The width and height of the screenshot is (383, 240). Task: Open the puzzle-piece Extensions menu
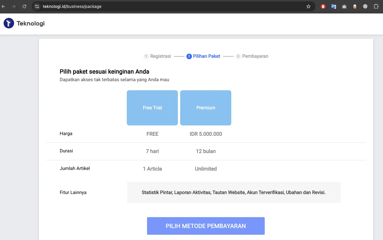pyautogui.click(x=376, y=6)
